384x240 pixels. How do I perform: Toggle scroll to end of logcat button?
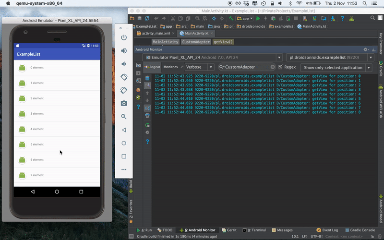point(147,85)
